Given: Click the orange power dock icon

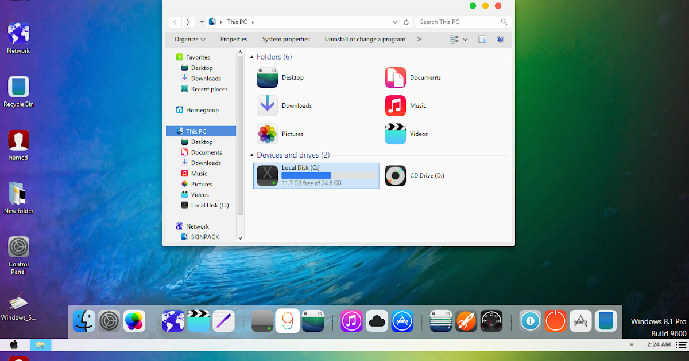Looking at the screenshot, I should (555, 321).
